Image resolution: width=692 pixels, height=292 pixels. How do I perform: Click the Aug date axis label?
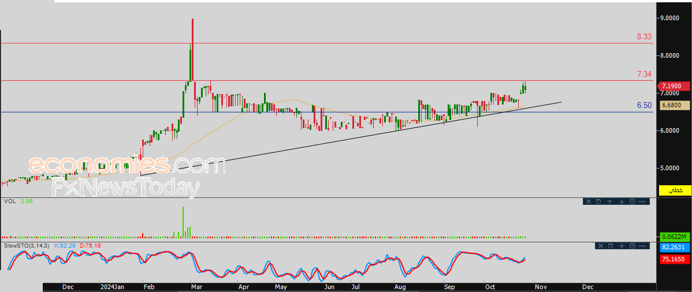click(400, 287)
